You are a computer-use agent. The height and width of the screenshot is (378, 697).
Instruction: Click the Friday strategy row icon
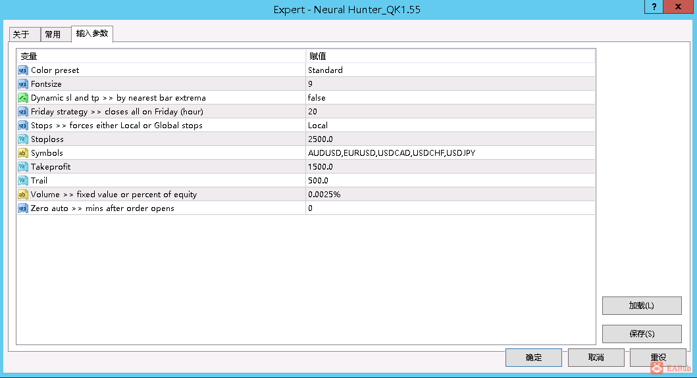click(x=22, y=112)
